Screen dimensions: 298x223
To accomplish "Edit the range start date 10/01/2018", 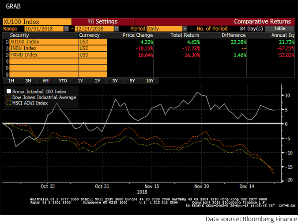I will (44, 29).
